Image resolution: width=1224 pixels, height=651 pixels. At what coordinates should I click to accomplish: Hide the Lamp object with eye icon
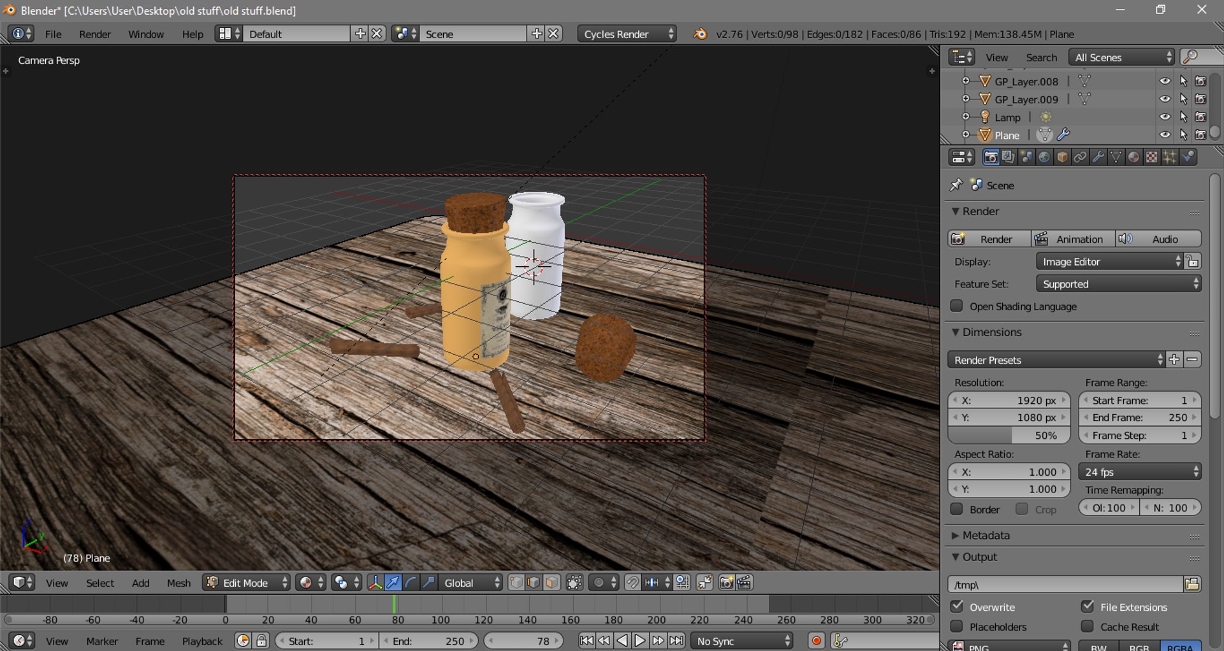click(1165, 117)
